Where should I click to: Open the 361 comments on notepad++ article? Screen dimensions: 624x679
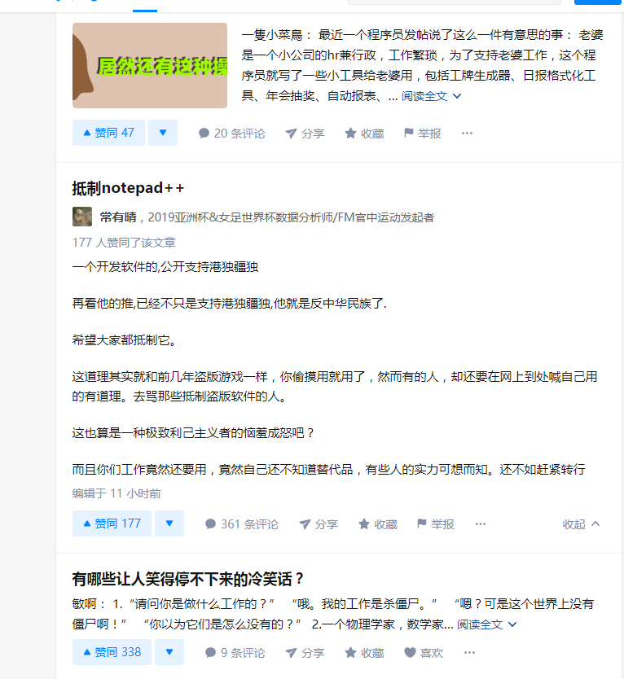click(241, 524)
